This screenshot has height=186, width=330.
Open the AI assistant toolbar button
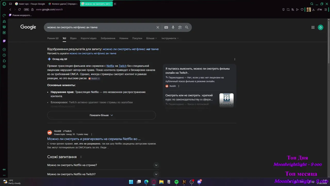pyautogui.click(x=319, y=10)
